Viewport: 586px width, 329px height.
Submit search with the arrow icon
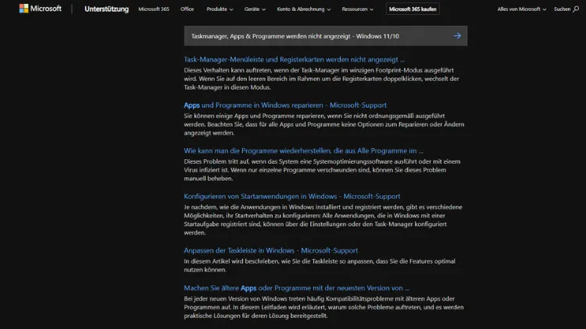tap(457, 36)
